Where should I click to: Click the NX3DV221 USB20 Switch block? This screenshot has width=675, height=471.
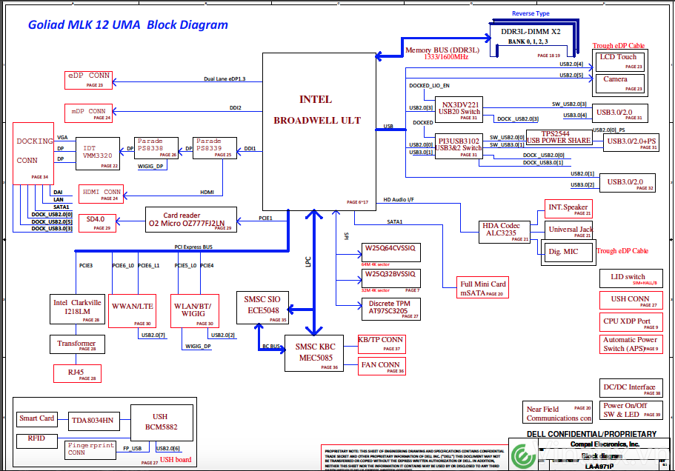click(459, 110)
